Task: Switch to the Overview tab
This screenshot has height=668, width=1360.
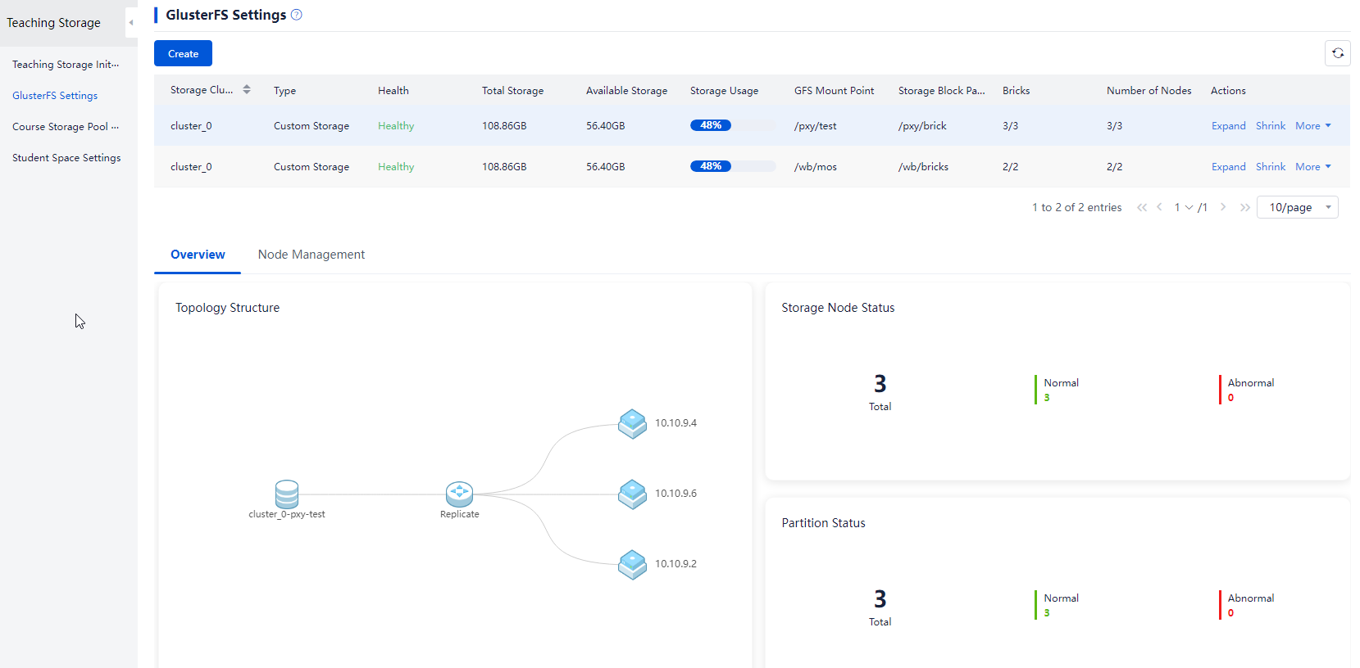Action: coord(198,255)
